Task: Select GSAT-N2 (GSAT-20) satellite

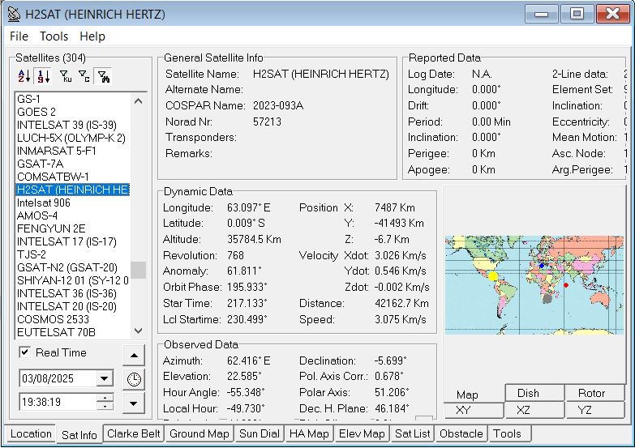Action: coord(73,267)
